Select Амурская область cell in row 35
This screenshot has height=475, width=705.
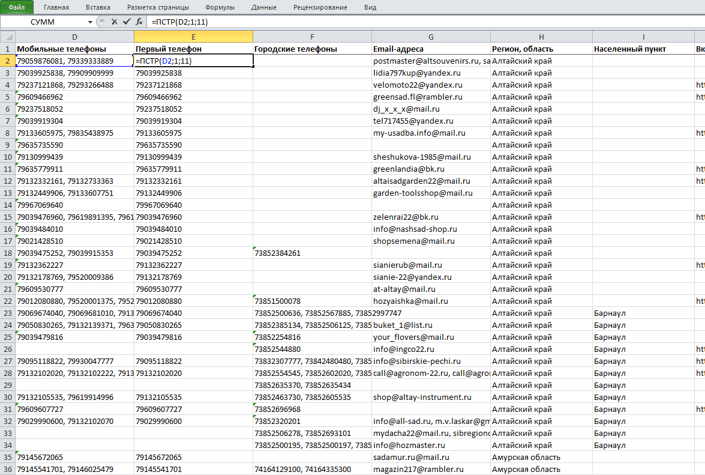541,457
